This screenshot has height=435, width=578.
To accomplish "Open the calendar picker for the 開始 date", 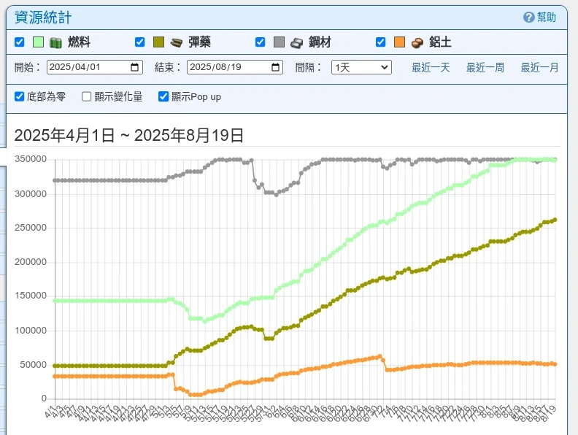I will (x=134, y=67).
